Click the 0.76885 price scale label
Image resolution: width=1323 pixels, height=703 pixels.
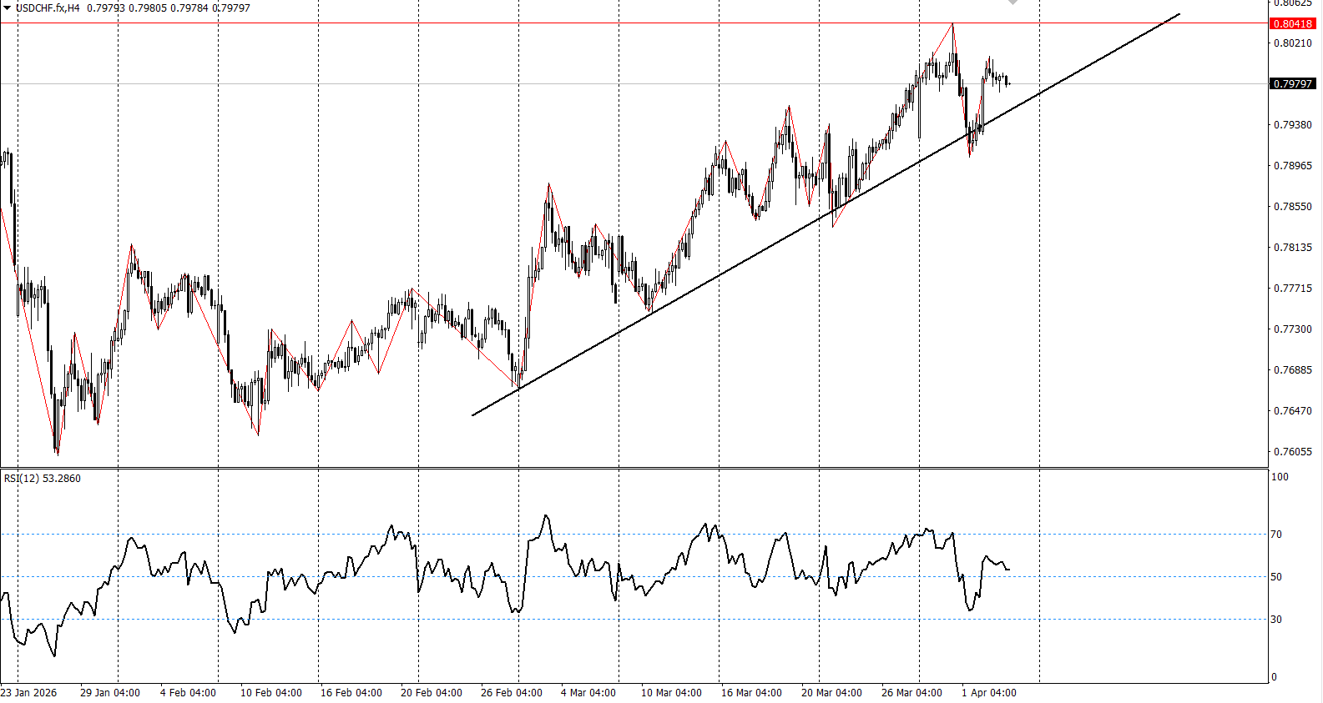(1292, 369)
